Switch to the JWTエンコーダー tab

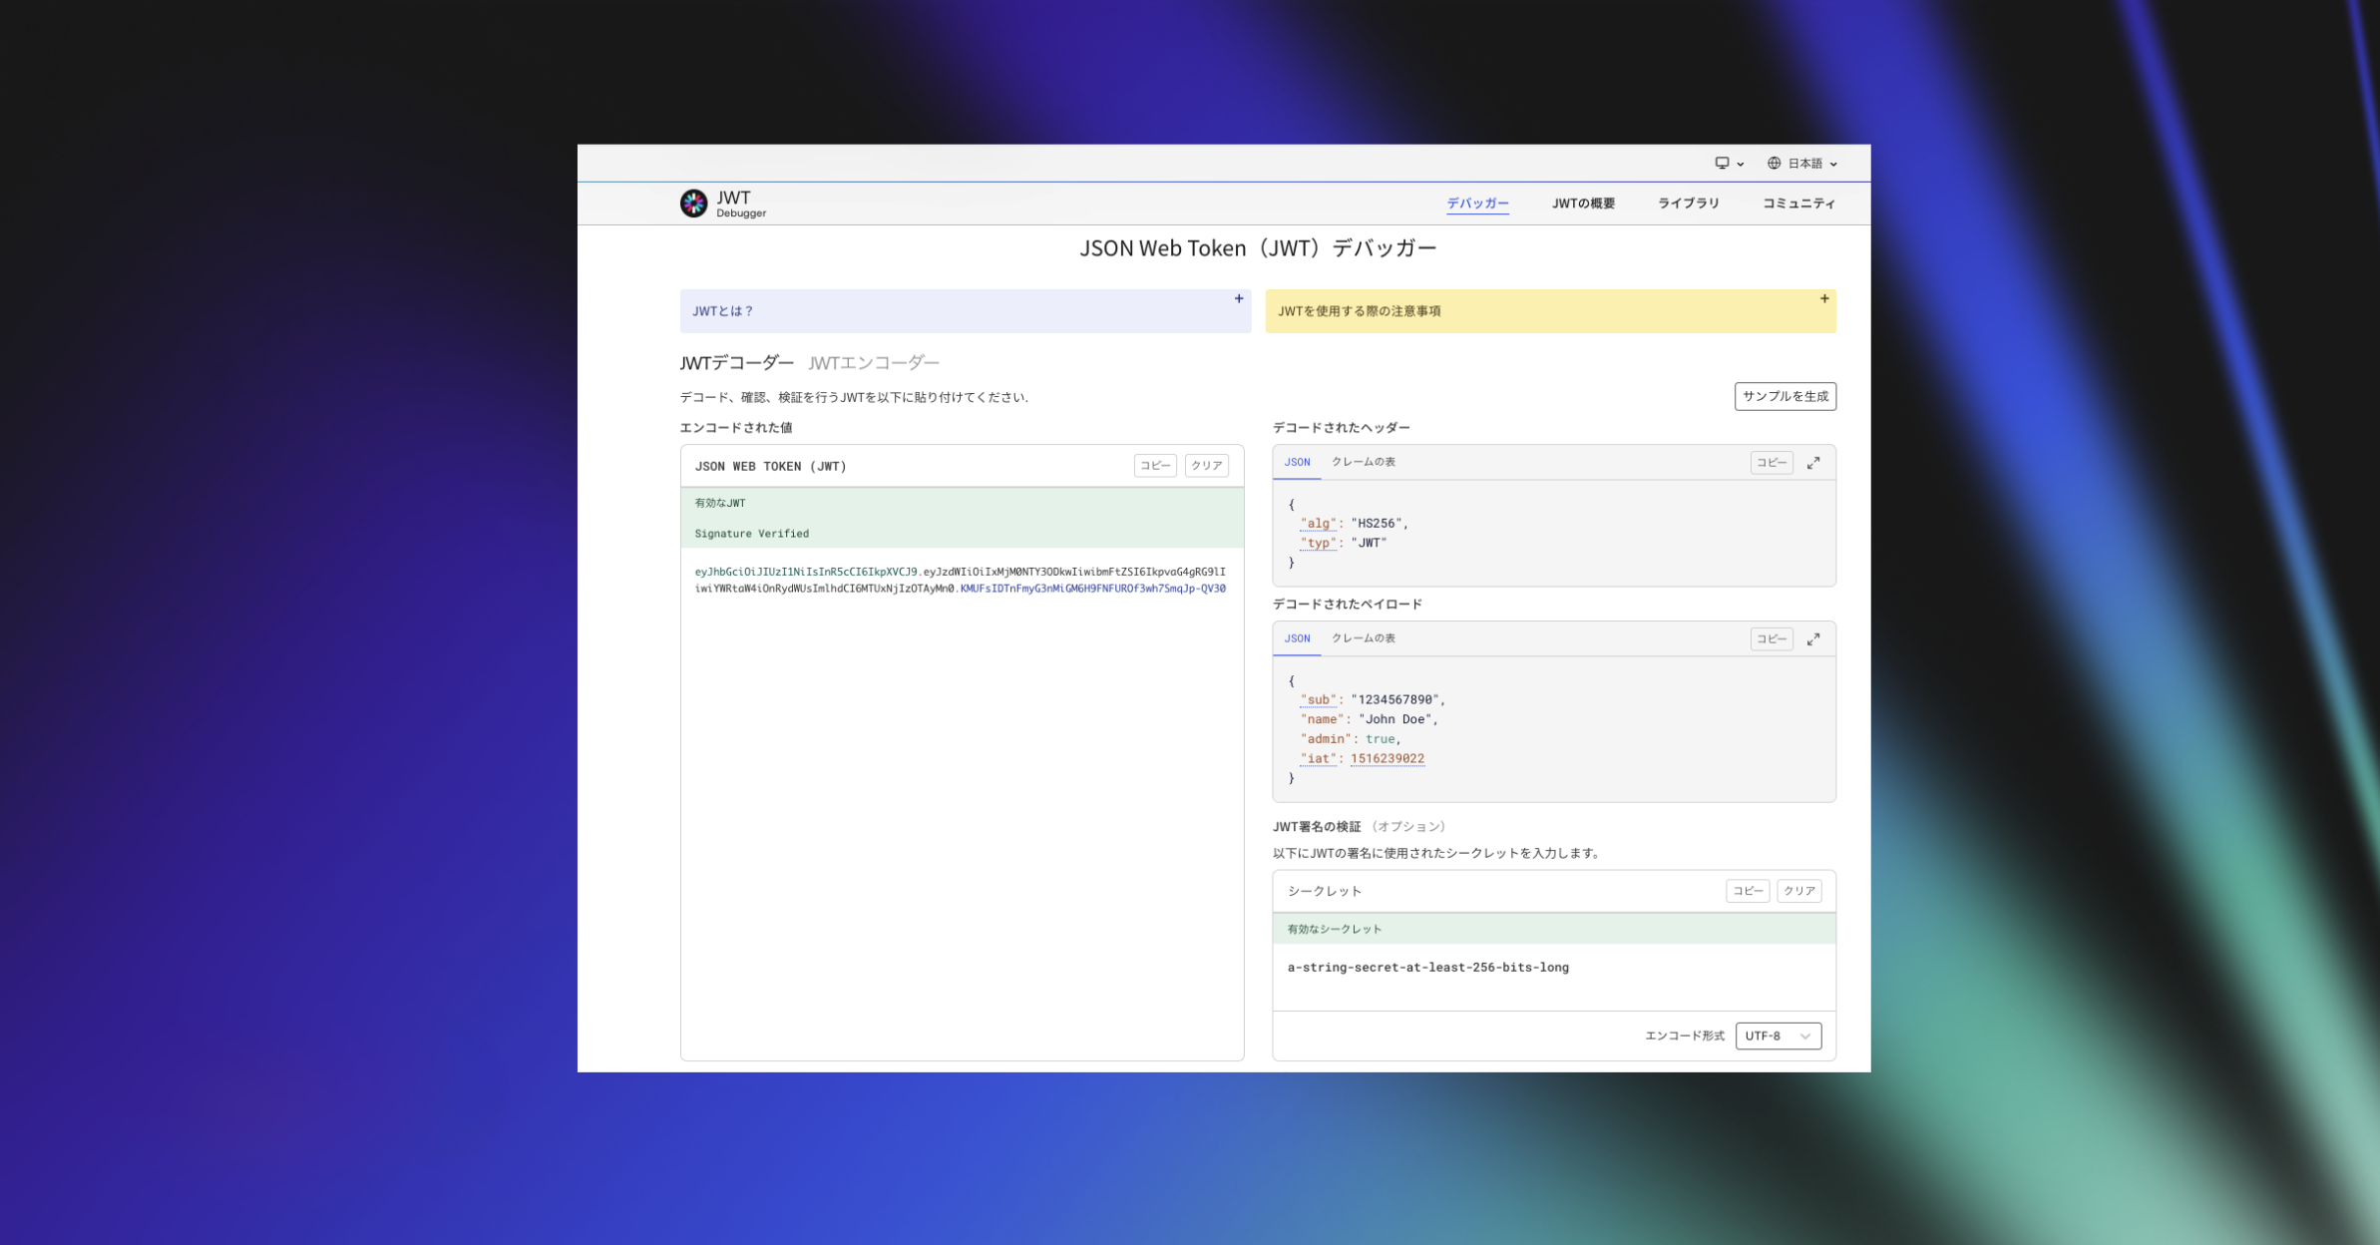coord(873,363)
